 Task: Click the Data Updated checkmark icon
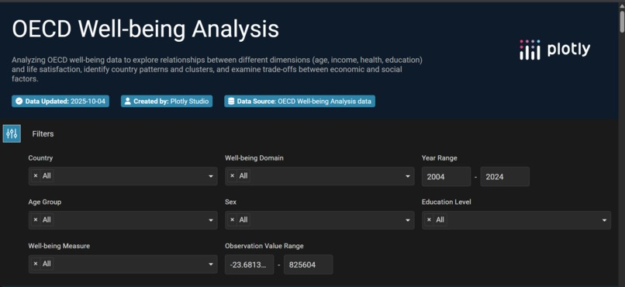[x=19, y=102]
